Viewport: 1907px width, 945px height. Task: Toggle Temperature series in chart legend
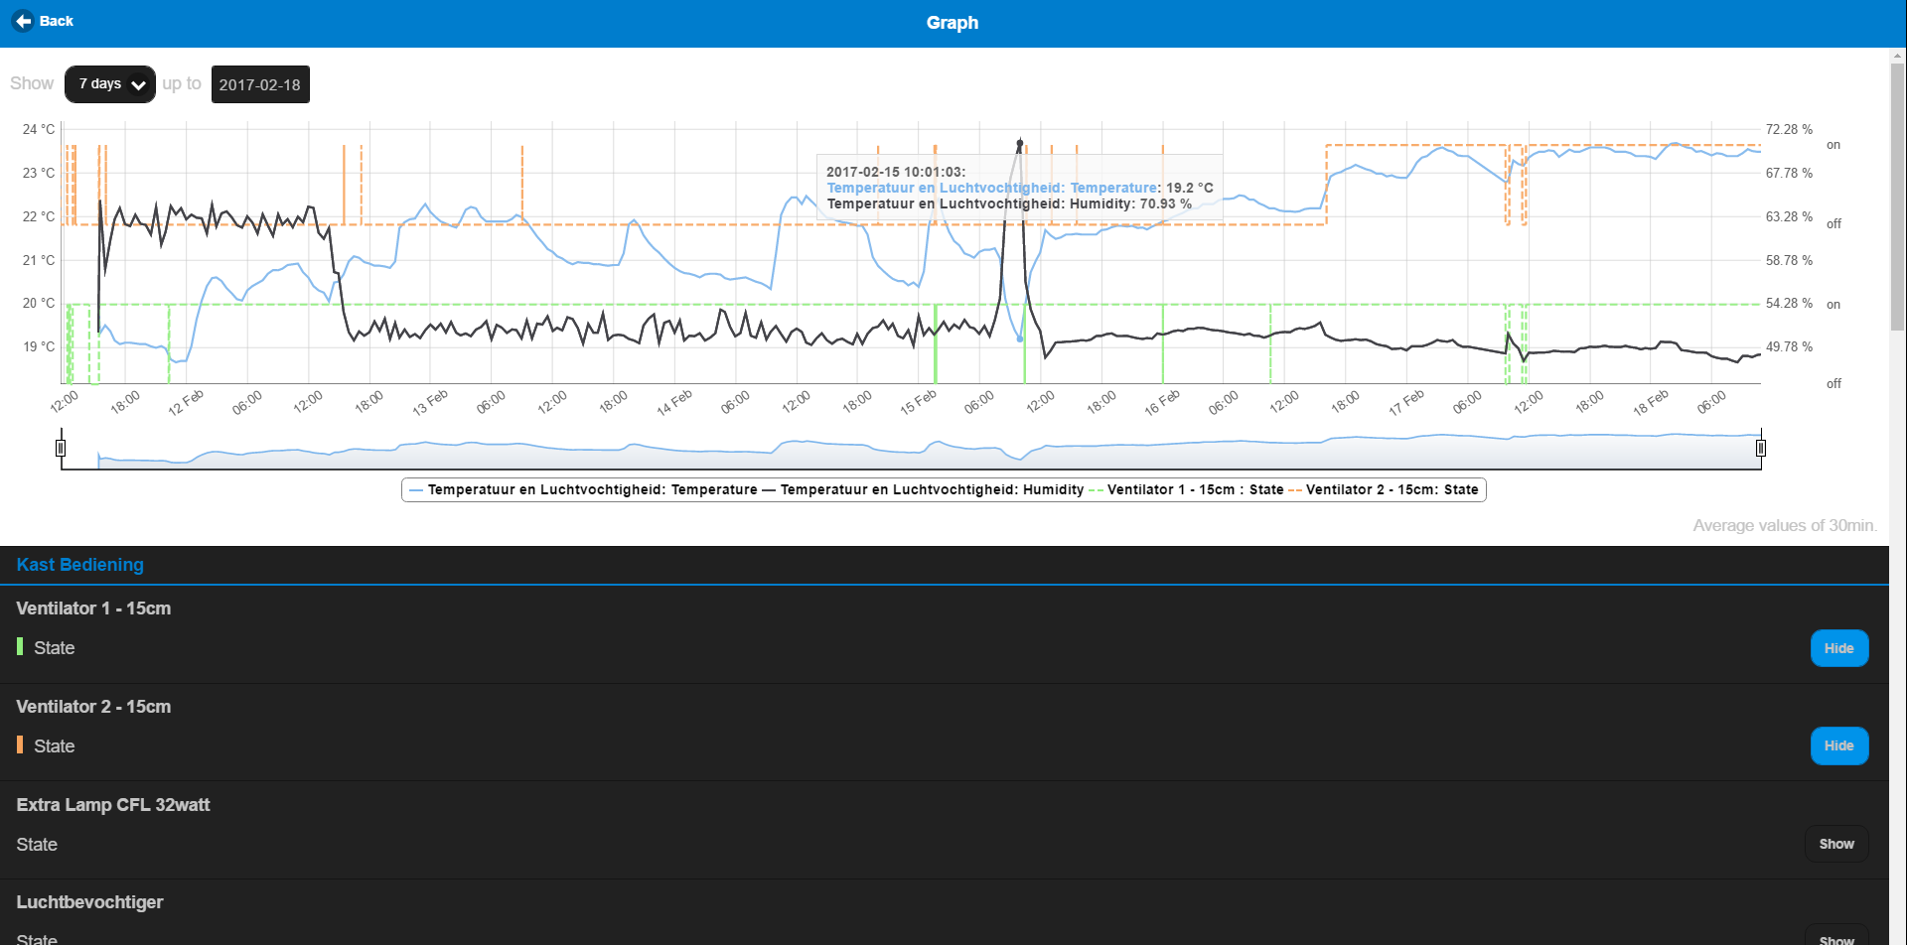click(583, 489)
